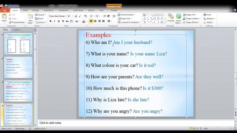Switch to the Outline pane tab

pyautogui.click(x=16, y=30)
